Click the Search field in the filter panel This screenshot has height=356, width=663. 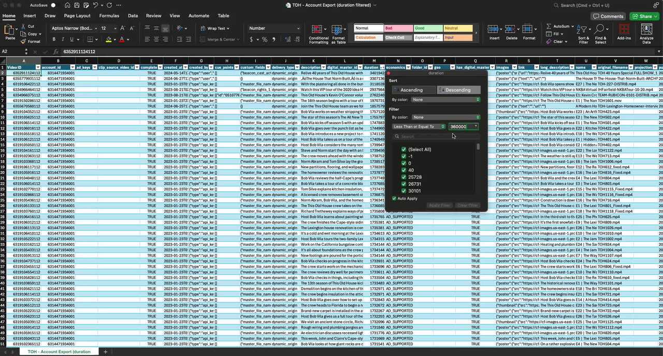[x=436, y=137]
